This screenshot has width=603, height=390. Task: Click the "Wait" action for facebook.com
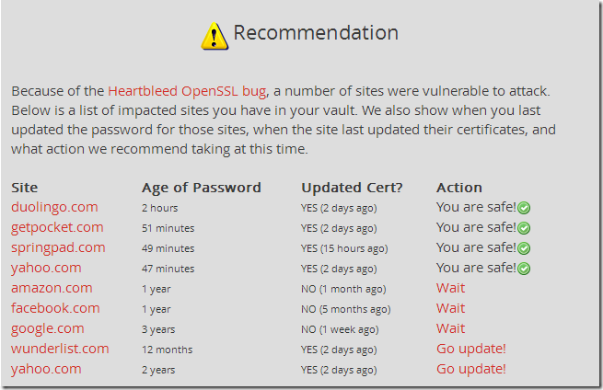(x=451, y=308)
